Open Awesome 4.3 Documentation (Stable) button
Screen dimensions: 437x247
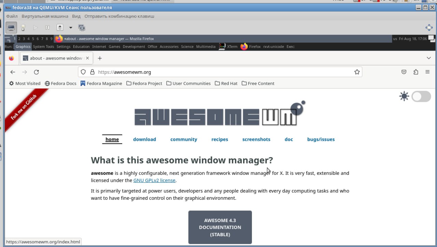(x=220, y=227)
